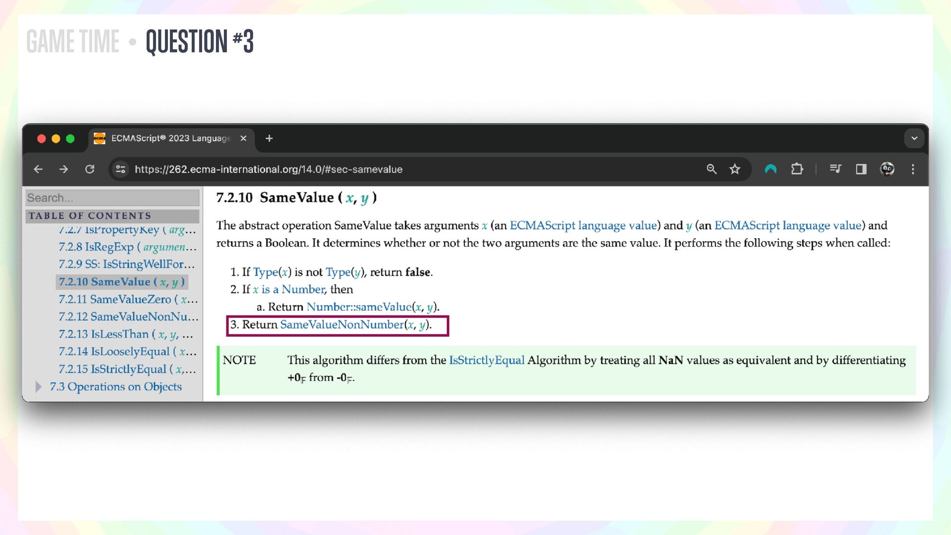Screen dimensions: 951x535
Task: Toggle the browser side panel icon
Action: 861,169
